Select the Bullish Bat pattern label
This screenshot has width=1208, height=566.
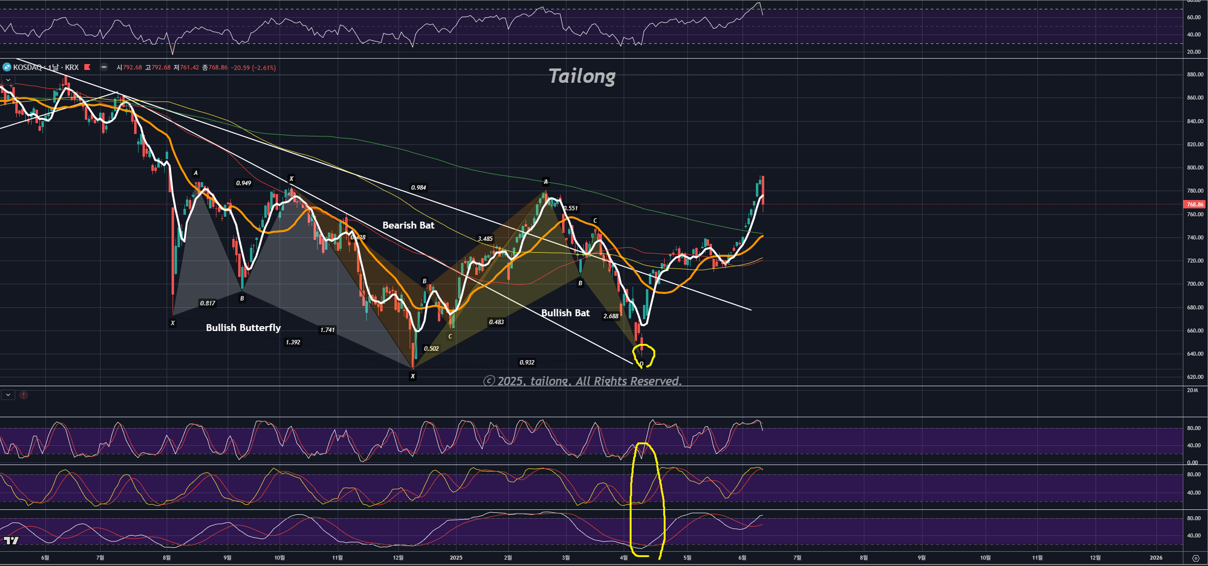pos(565,313)
